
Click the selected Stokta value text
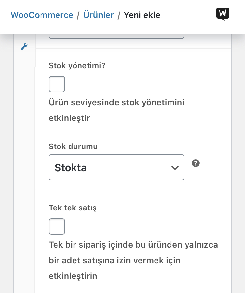[x=71, y=168]
